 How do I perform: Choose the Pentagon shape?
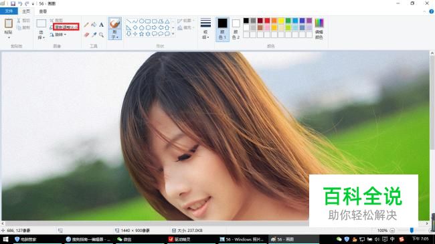point(141,27)
